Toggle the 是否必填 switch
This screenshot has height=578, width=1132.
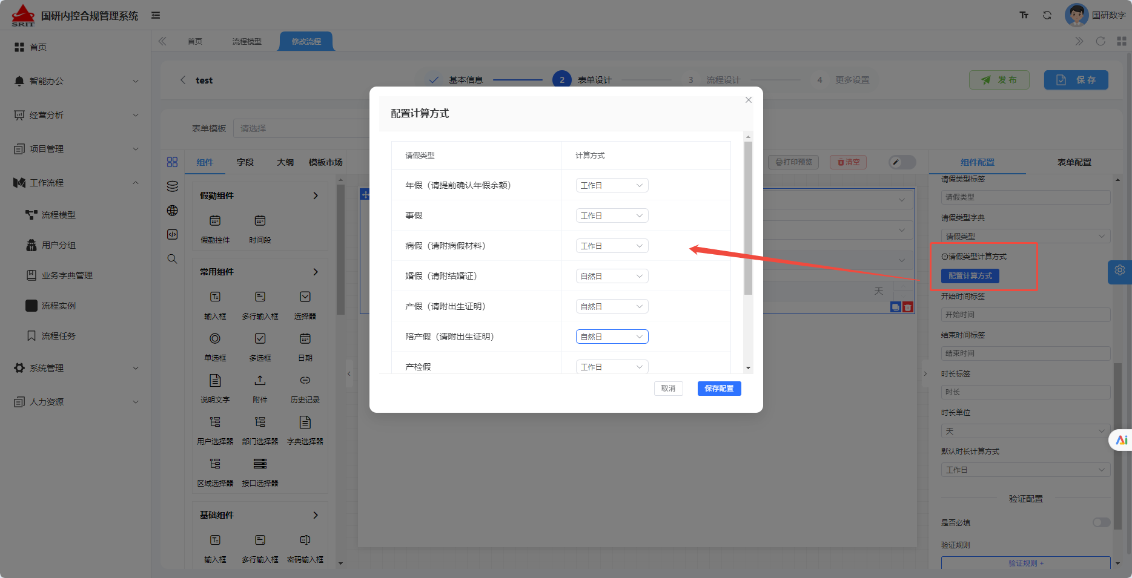[1101, 522]
